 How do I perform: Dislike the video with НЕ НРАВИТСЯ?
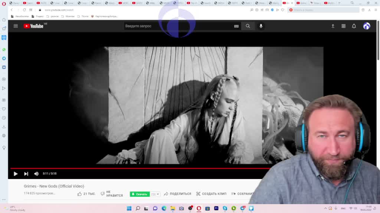tap(112, 194)
